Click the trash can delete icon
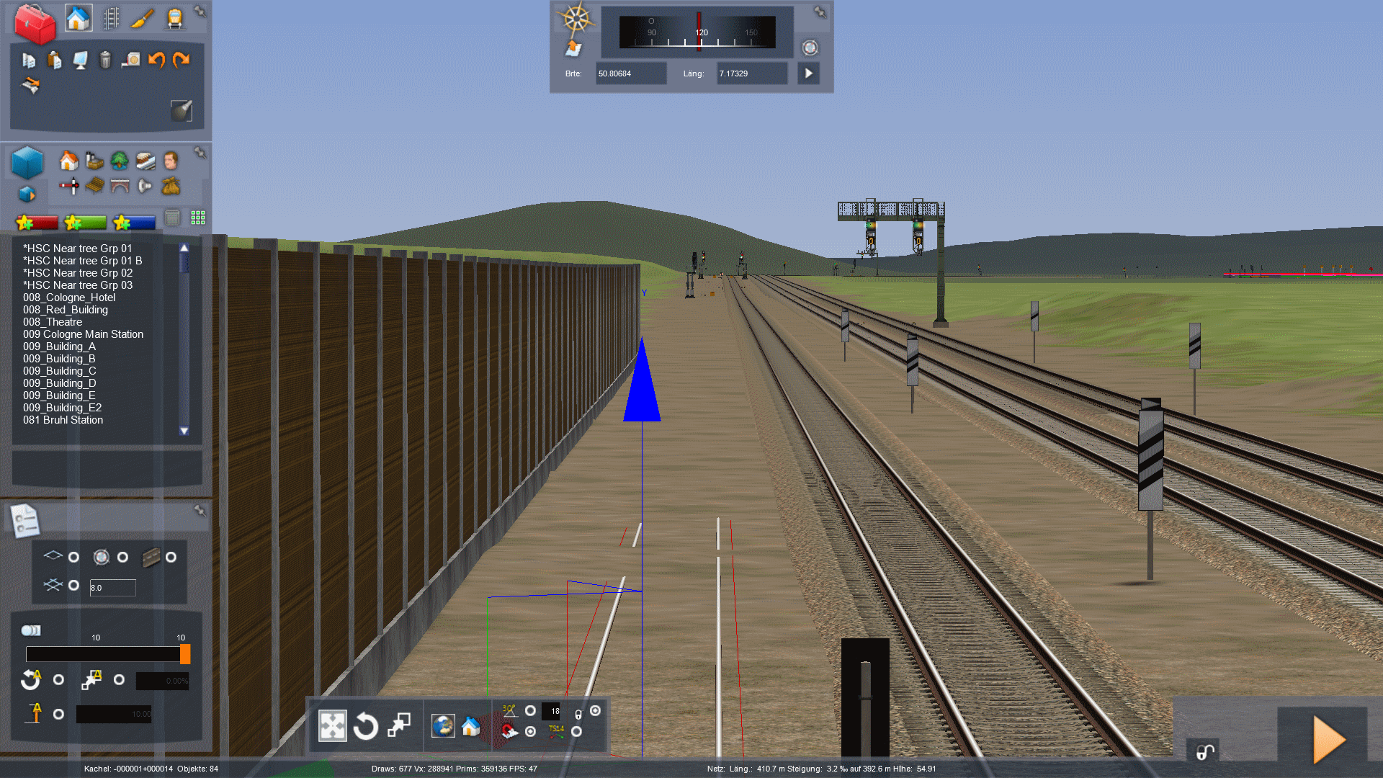The image size is (1383, 778). click(x=105, y=60)
